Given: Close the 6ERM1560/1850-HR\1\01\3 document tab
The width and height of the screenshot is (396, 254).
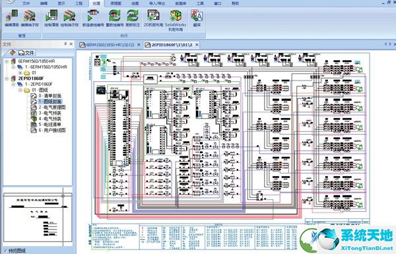Looking at the screenshot, I should (139, 45).
